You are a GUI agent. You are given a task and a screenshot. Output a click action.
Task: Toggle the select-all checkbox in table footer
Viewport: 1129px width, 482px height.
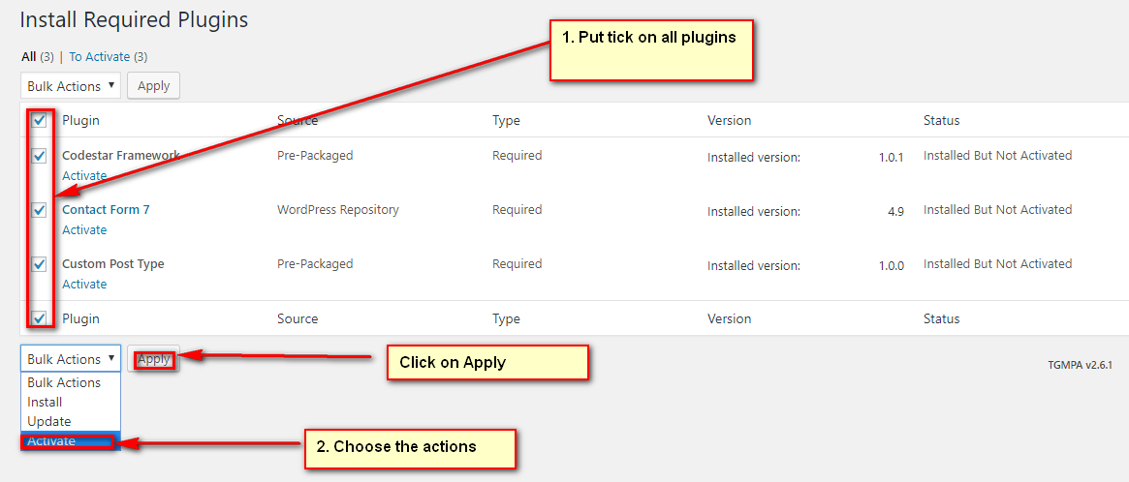(x=40, y=318)
